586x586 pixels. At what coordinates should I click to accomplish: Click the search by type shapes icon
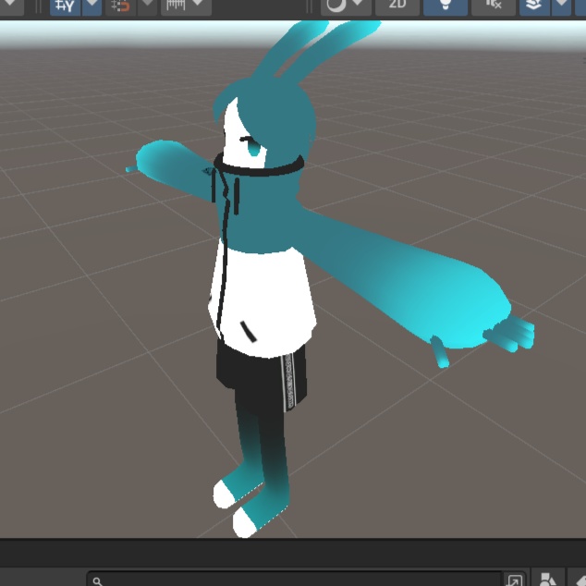point(547,580)
